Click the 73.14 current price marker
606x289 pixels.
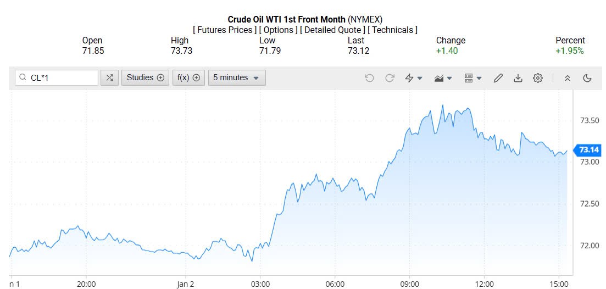[x=588, y=150]
